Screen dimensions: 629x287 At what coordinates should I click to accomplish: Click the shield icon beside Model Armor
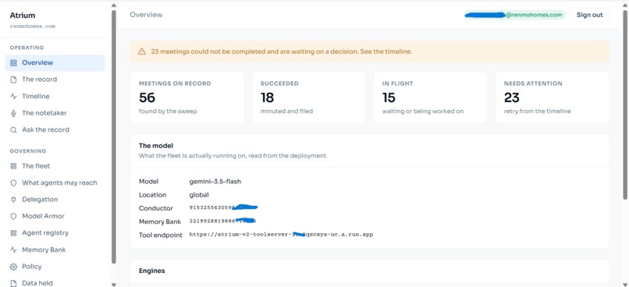coord(13,216)
